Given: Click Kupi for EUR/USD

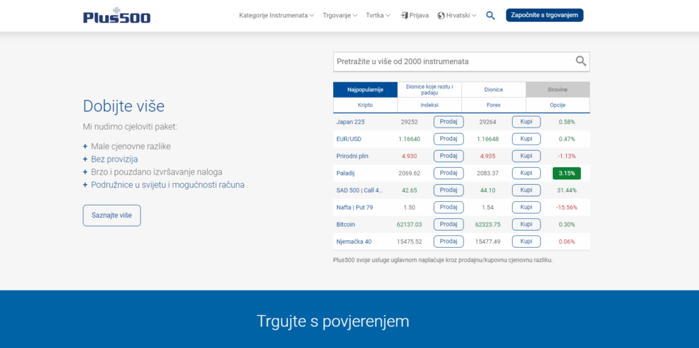Looking at the screenshot, I should (526, 139).
